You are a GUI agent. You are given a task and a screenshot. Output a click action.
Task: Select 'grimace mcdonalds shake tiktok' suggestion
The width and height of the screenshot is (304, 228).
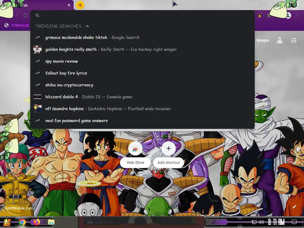pos(142,37)
